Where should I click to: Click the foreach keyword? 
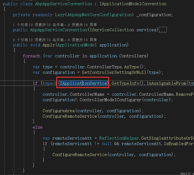32,56
